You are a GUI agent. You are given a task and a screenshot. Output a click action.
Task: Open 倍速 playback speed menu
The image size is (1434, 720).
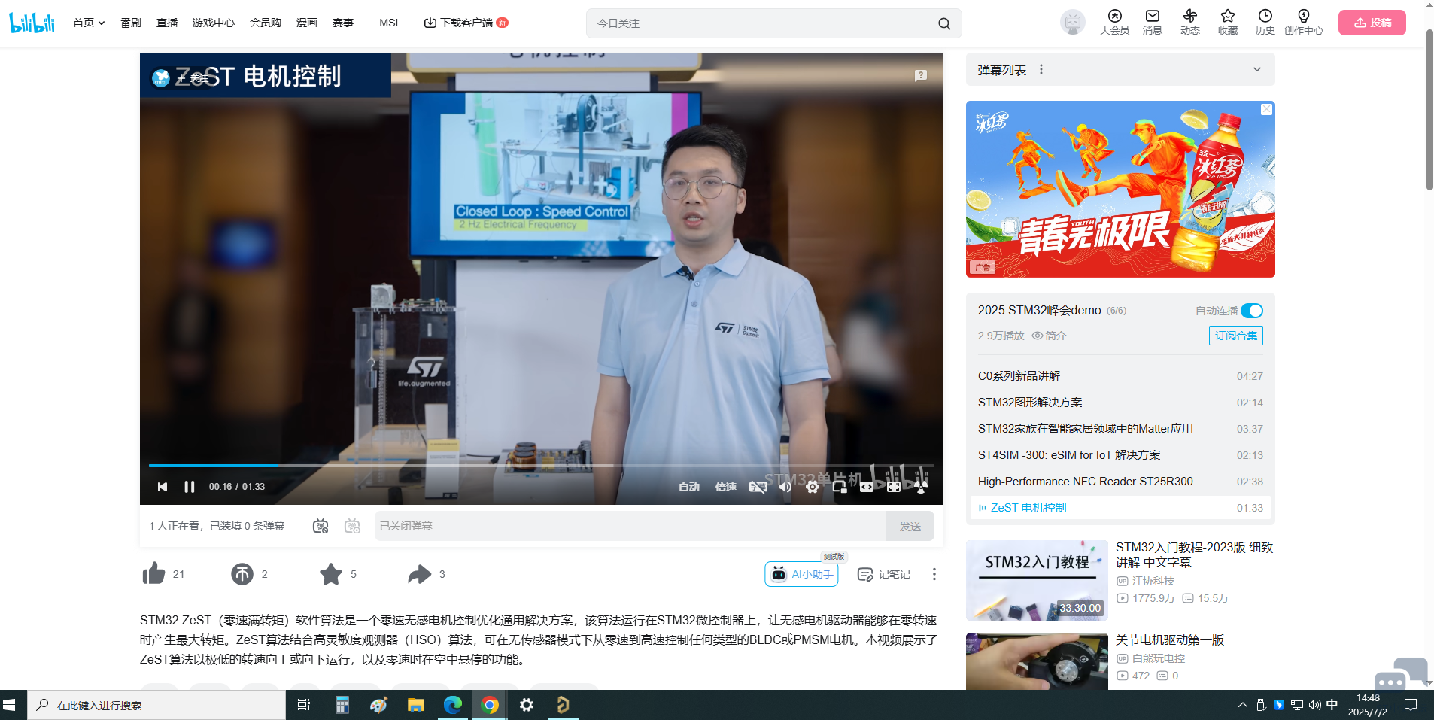click(726, 487)
